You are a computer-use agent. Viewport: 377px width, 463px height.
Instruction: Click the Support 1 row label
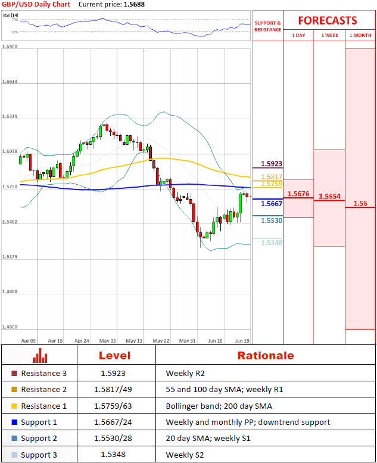click(39, 422)
